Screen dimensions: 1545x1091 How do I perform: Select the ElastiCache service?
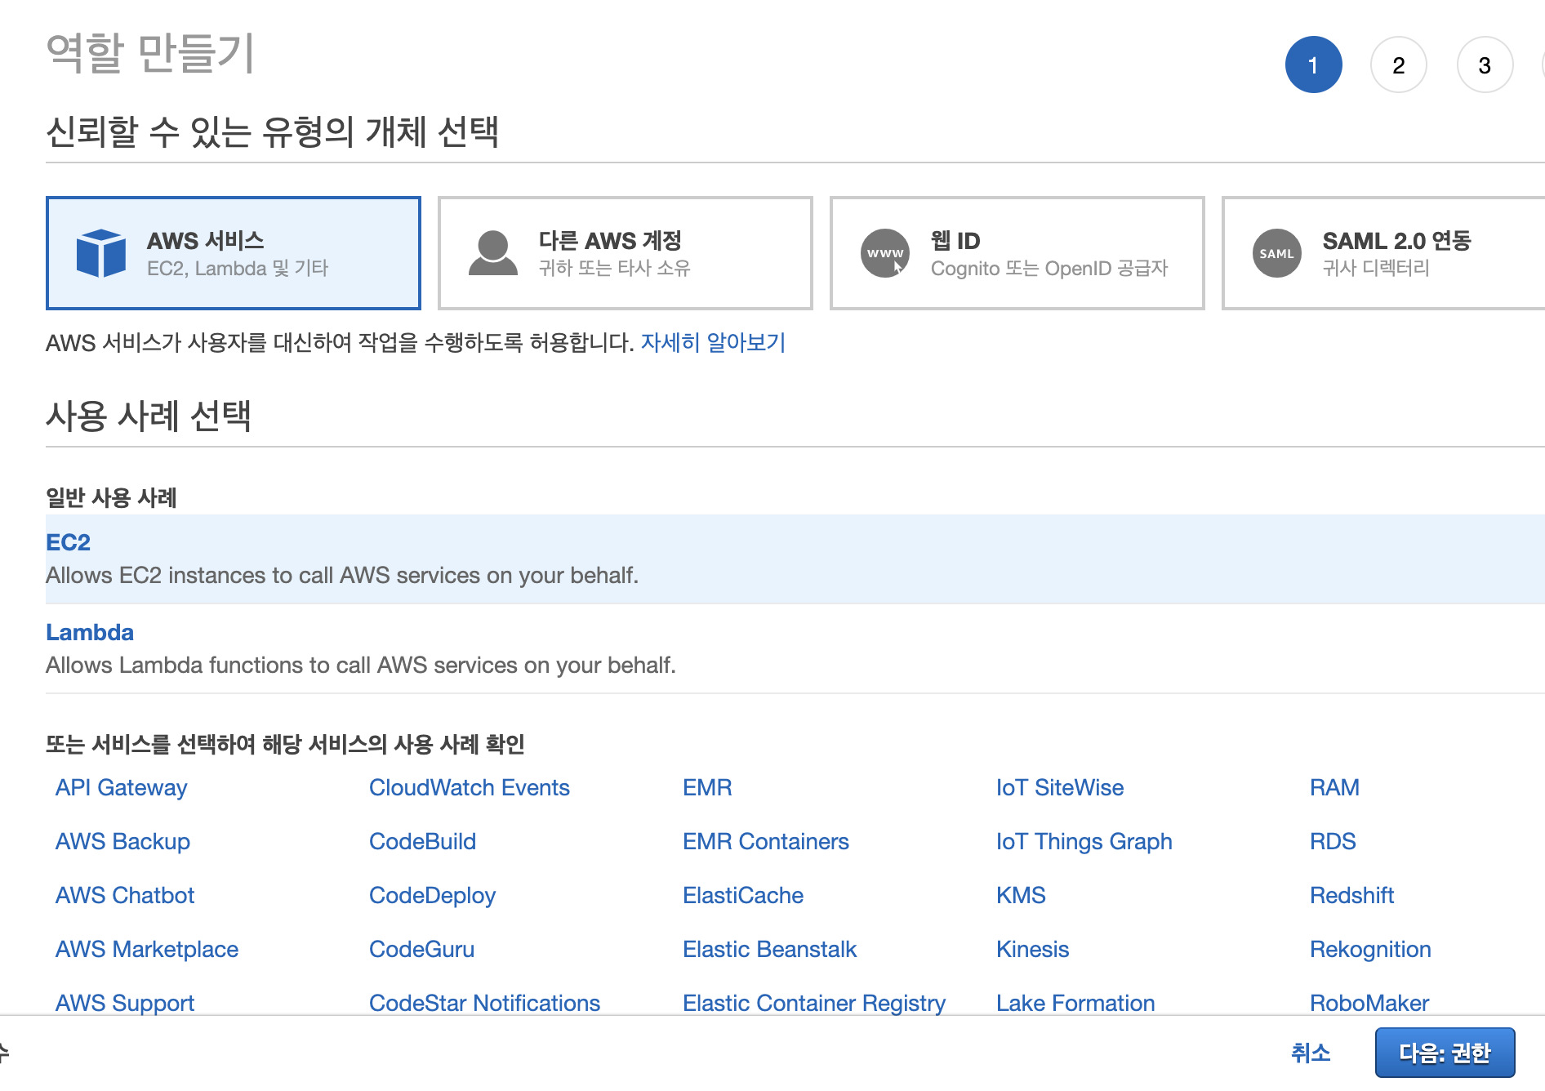pos(743,895)
